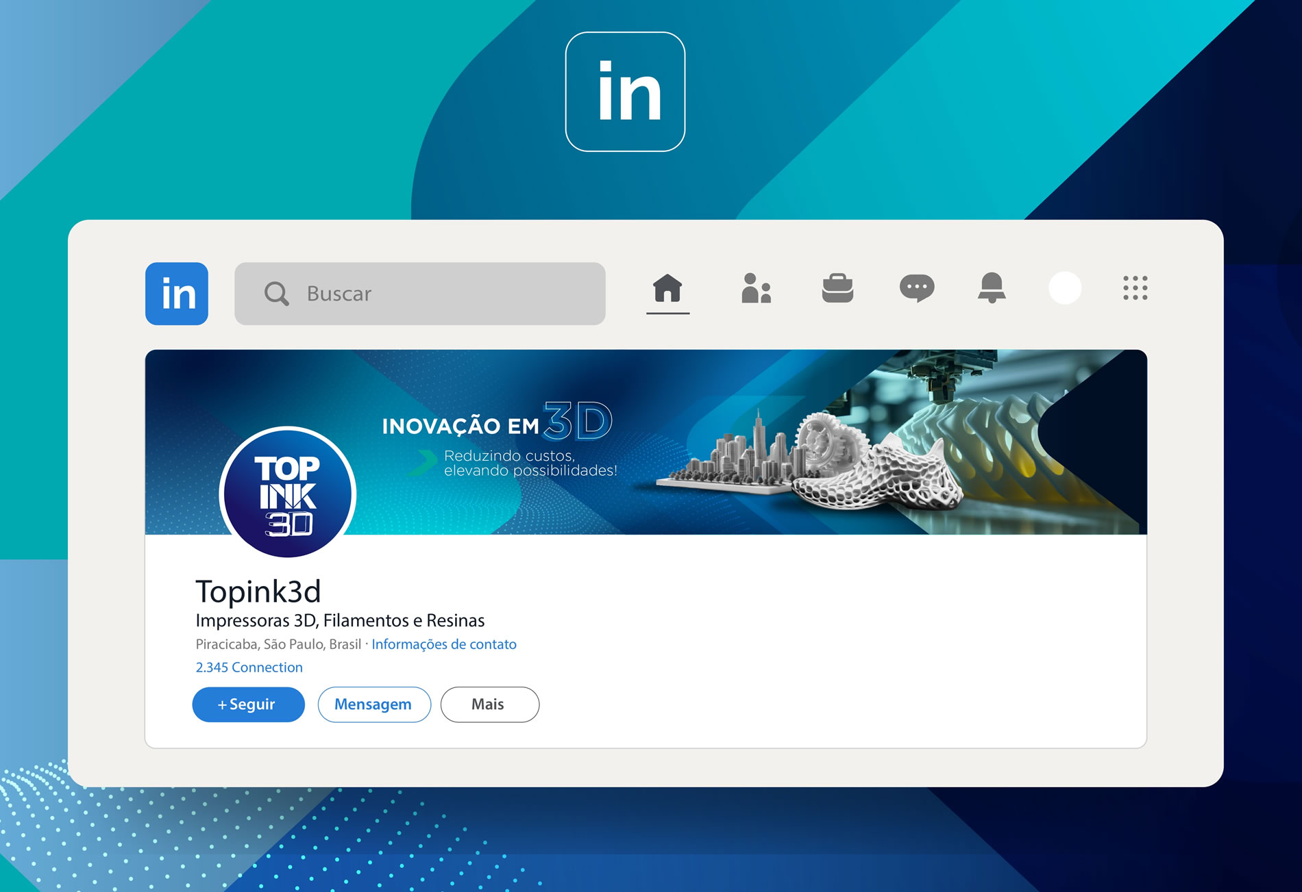
Task: Click the Topink3d profile name
Action: click(x=258, y=591)
